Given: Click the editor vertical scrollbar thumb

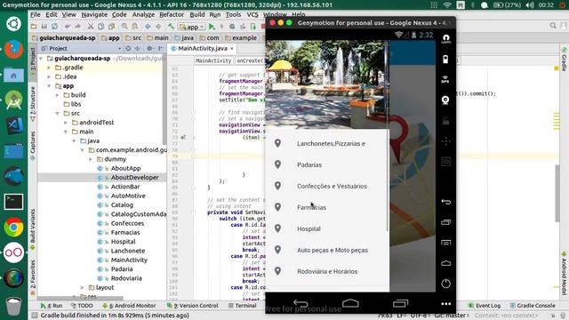Looking at the screenshot, I should [x=557, y=193].
